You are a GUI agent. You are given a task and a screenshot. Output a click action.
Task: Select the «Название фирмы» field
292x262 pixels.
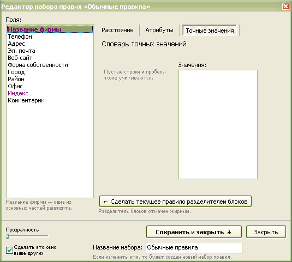(50, 29)
